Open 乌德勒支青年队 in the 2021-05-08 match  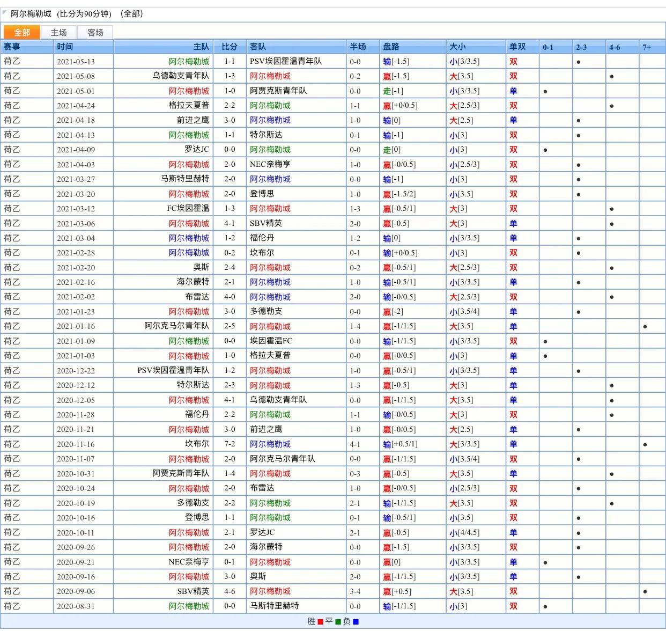coord(181,76)
